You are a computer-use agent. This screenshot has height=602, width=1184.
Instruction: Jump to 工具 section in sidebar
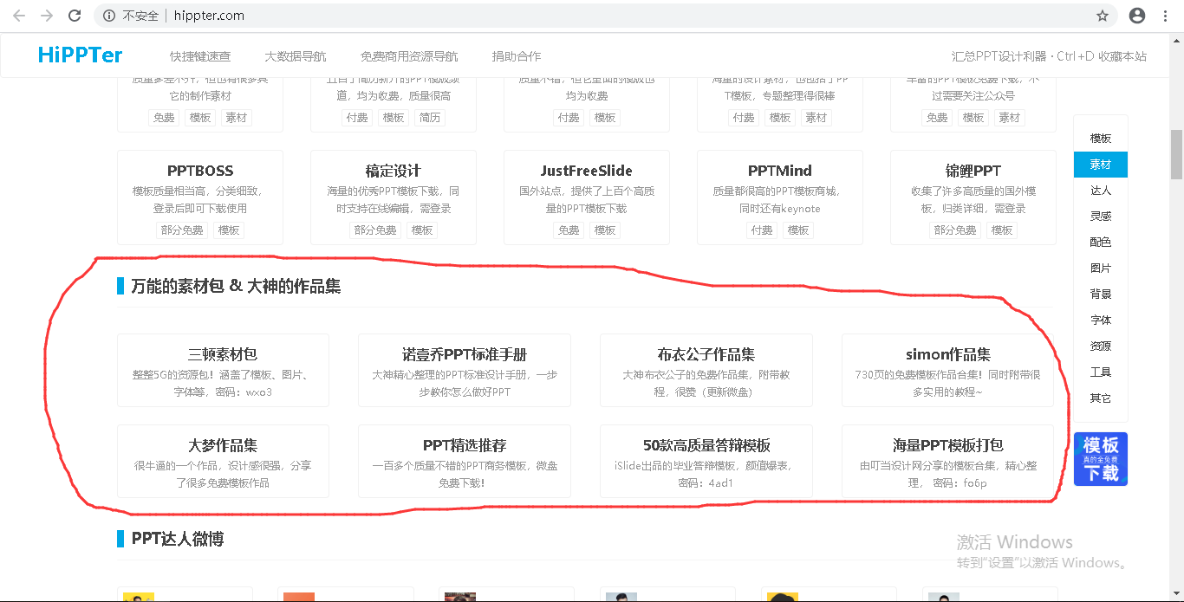(x=1101, y=372)
